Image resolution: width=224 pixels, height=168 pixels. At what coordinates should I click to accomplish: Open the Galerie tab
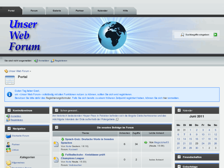(x=57, y=11)
